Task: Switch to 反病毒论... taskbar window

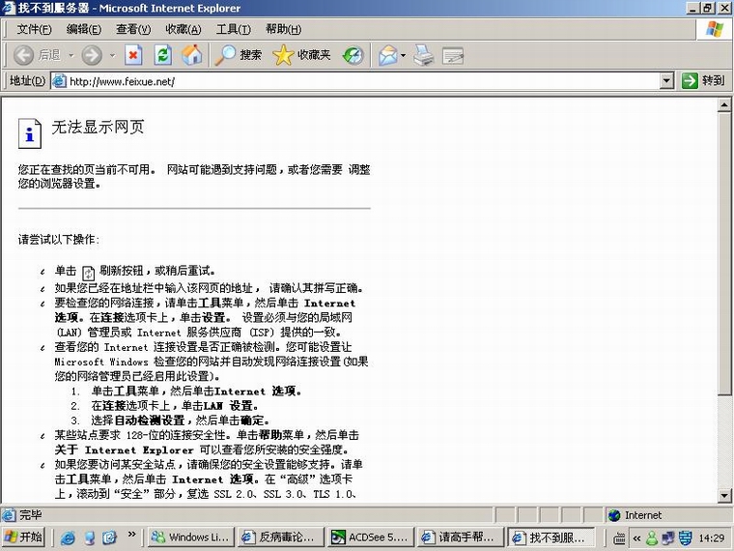Action: point(280,536)
